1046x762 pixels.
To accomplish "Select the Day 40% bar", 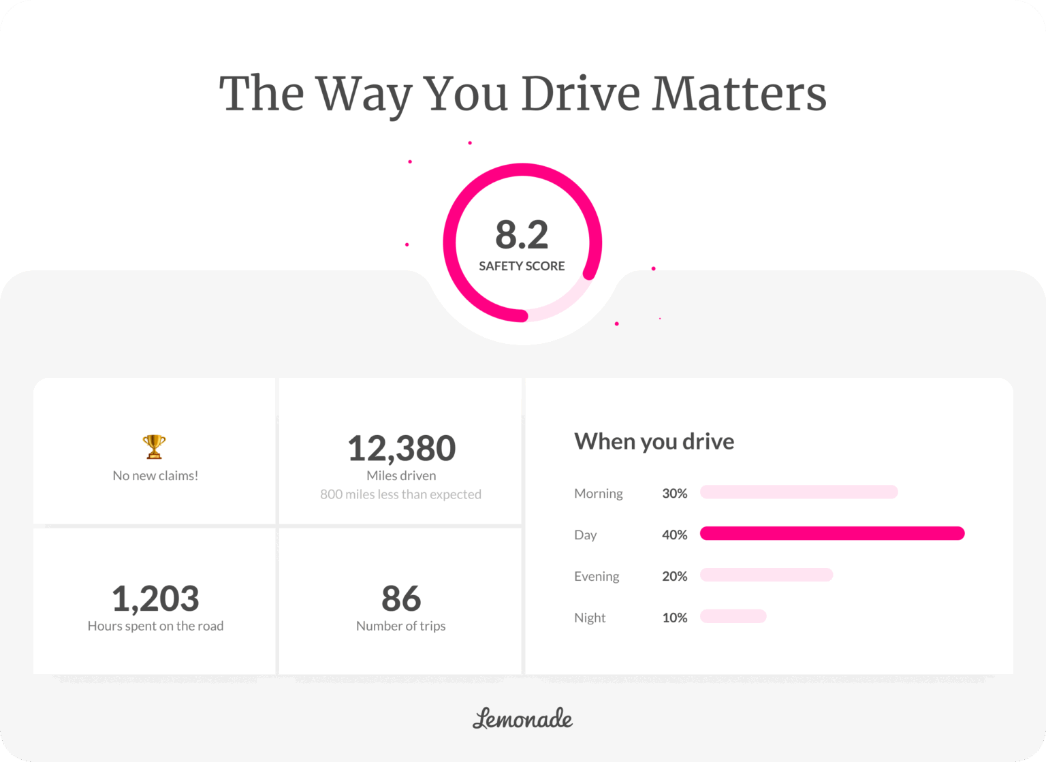I will [x=831, y=534].
